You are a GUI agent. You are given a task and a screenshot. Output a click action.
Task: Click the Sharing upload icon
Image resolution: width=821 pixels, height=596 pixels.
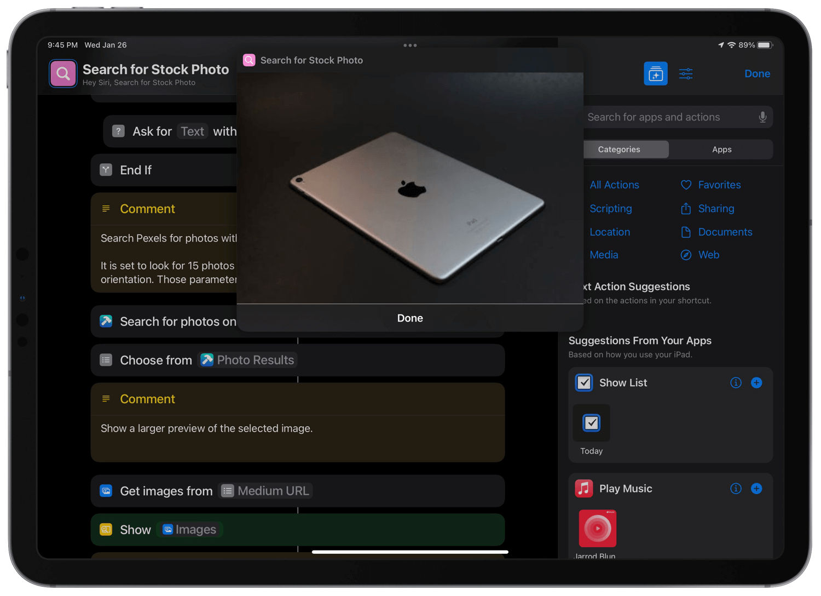pos(686,208)
